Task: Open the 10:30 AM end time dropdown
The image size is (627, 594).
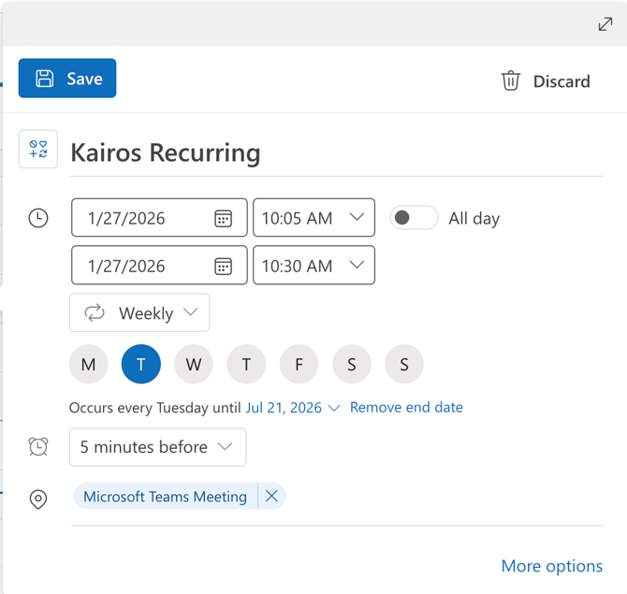Action: (x=313, y=266)
